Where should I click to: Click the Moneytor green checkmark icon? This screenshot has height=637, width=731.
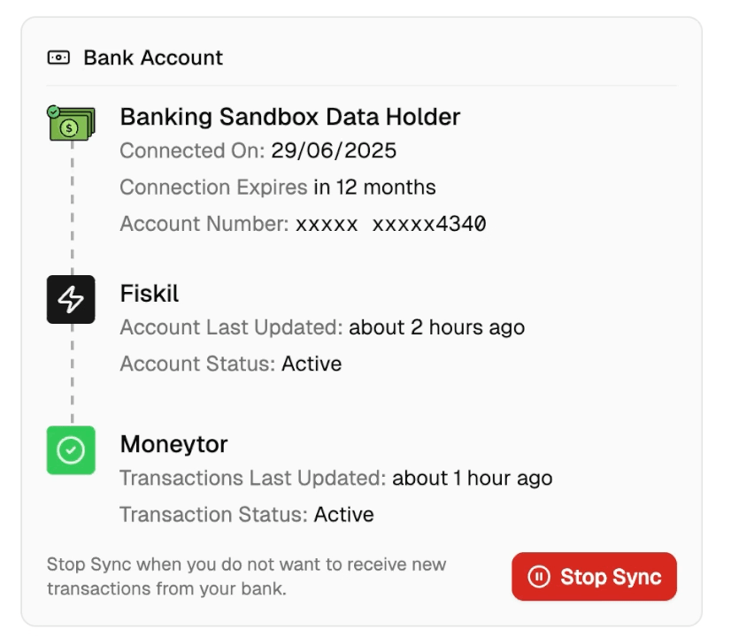point(71,450)
